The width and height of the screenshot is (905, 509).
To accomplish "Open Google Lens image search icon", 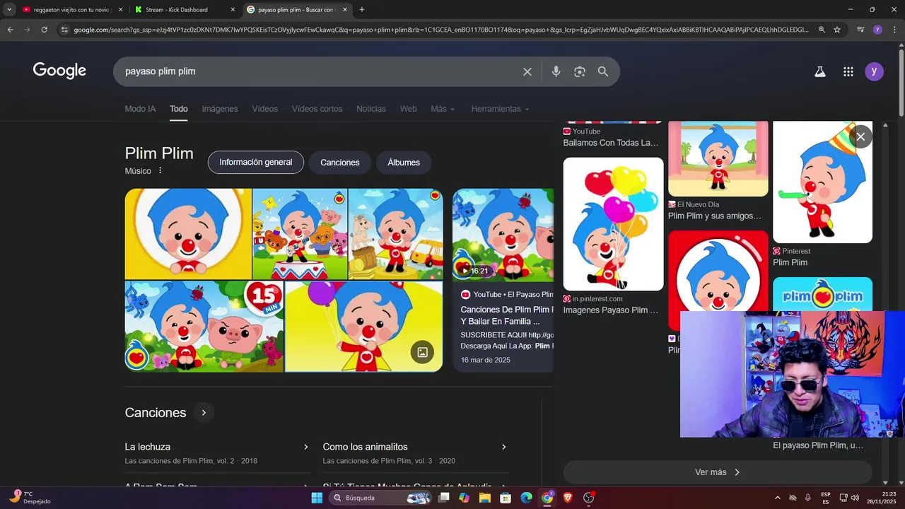I will 580,71.
